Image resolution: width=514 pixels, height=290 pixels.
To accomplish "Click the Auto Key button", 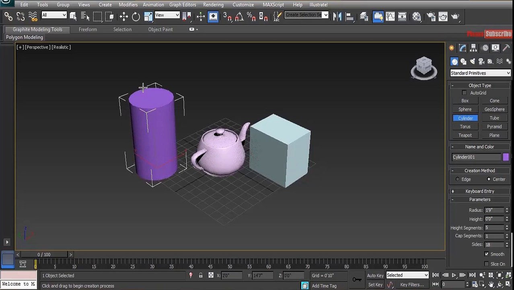I will pyautogui.click(x=375, y=275).
